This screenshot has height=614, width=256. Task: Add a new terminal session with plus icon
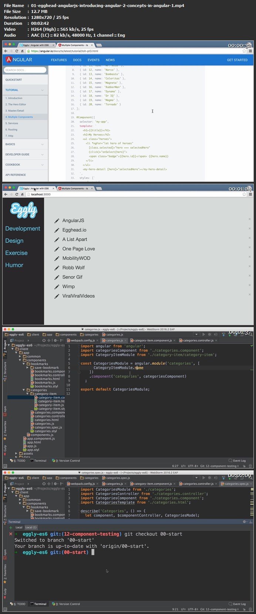[11, 527]
